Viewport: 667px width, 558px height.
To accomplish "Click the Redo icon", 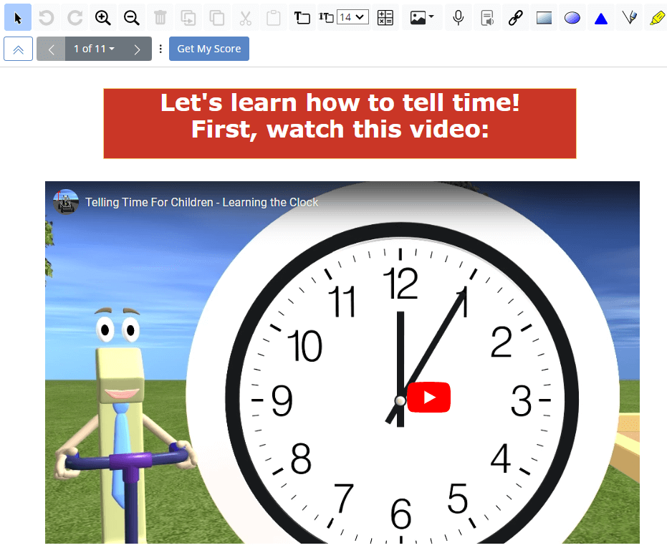I will [74, 17].
